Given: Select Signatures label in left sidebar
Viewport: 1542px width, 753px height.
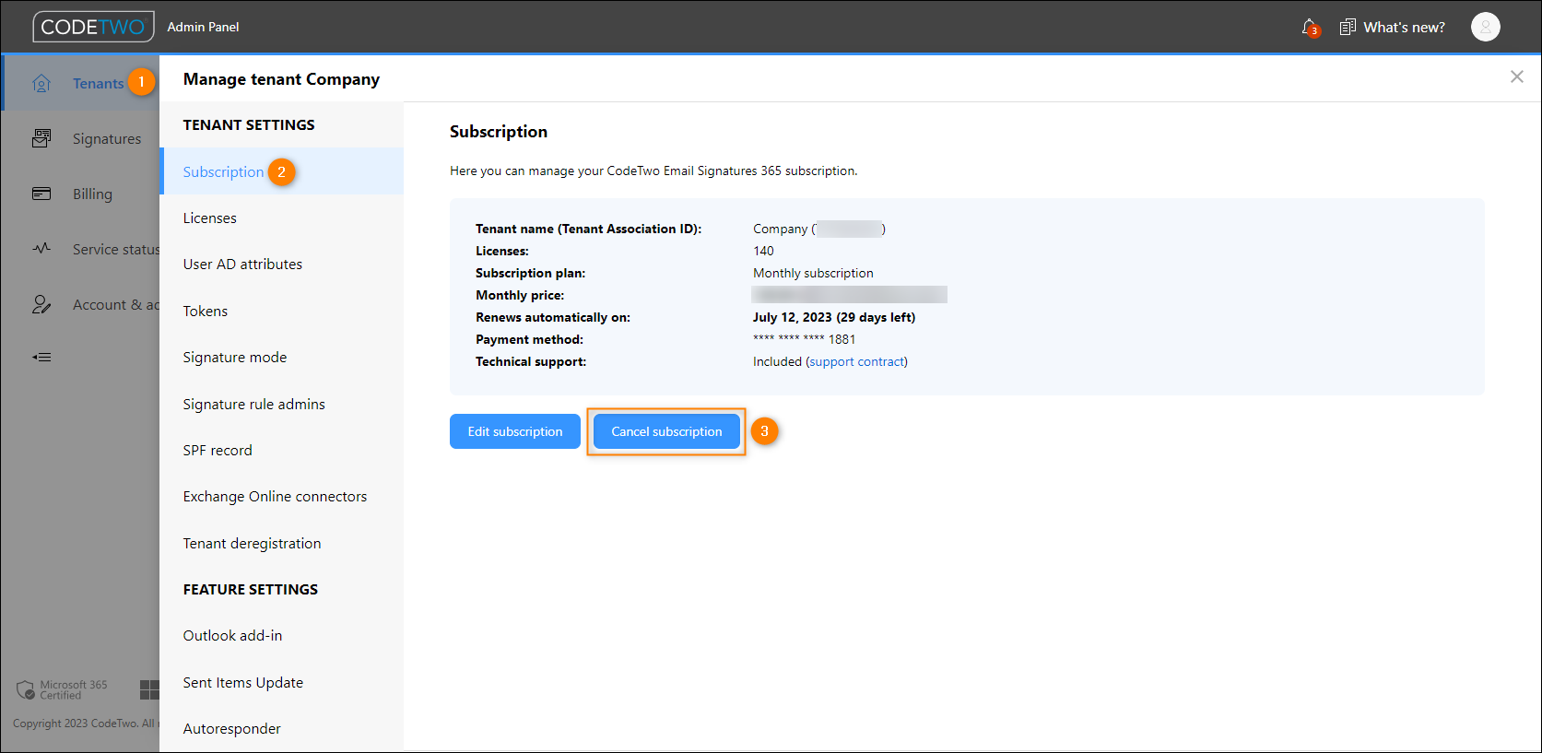Looking at the screenshot, I should 107,138.
